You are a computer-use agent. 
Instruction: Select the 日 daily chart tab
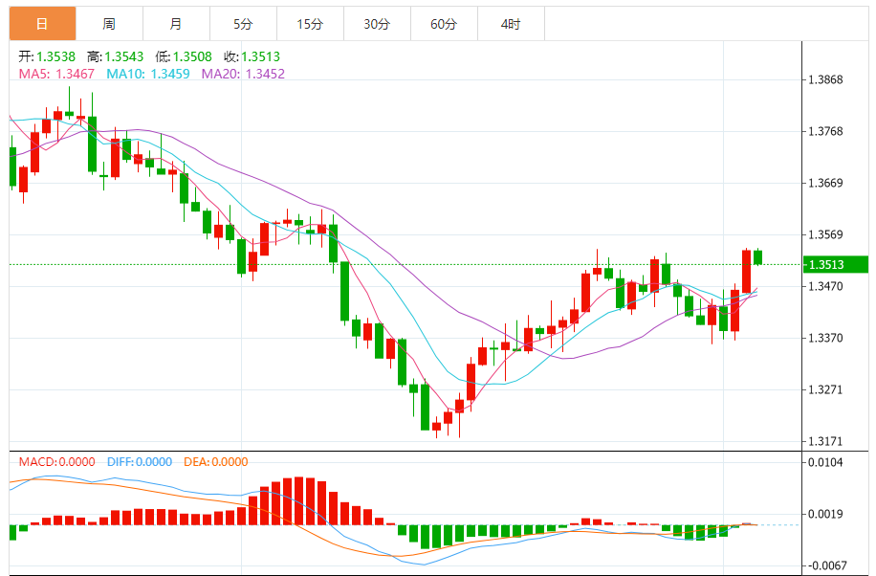(42, 24)
